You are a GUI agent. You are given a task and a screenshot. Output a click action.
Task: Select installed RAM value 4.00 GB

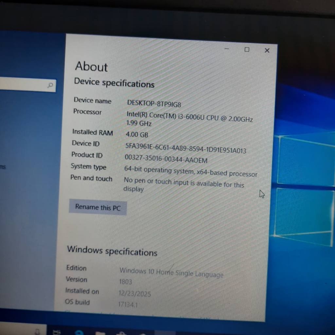(x=137, y=134)
